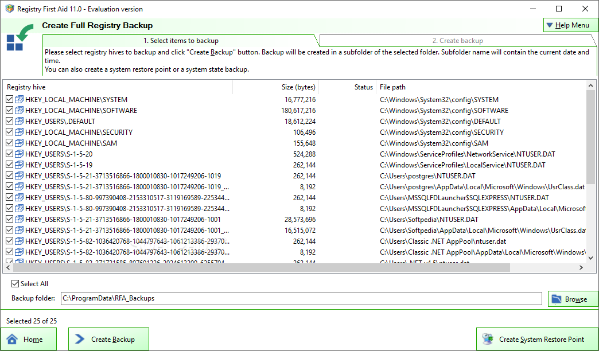Click the folder icon on the Browse button
This screenshot has height=351, width=599.
556,299
